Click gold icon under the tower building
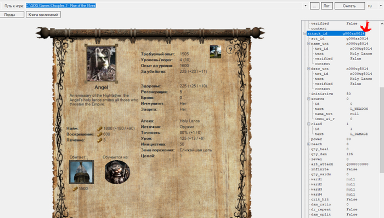The image size is (384, 218). click(x=75, y=188)
